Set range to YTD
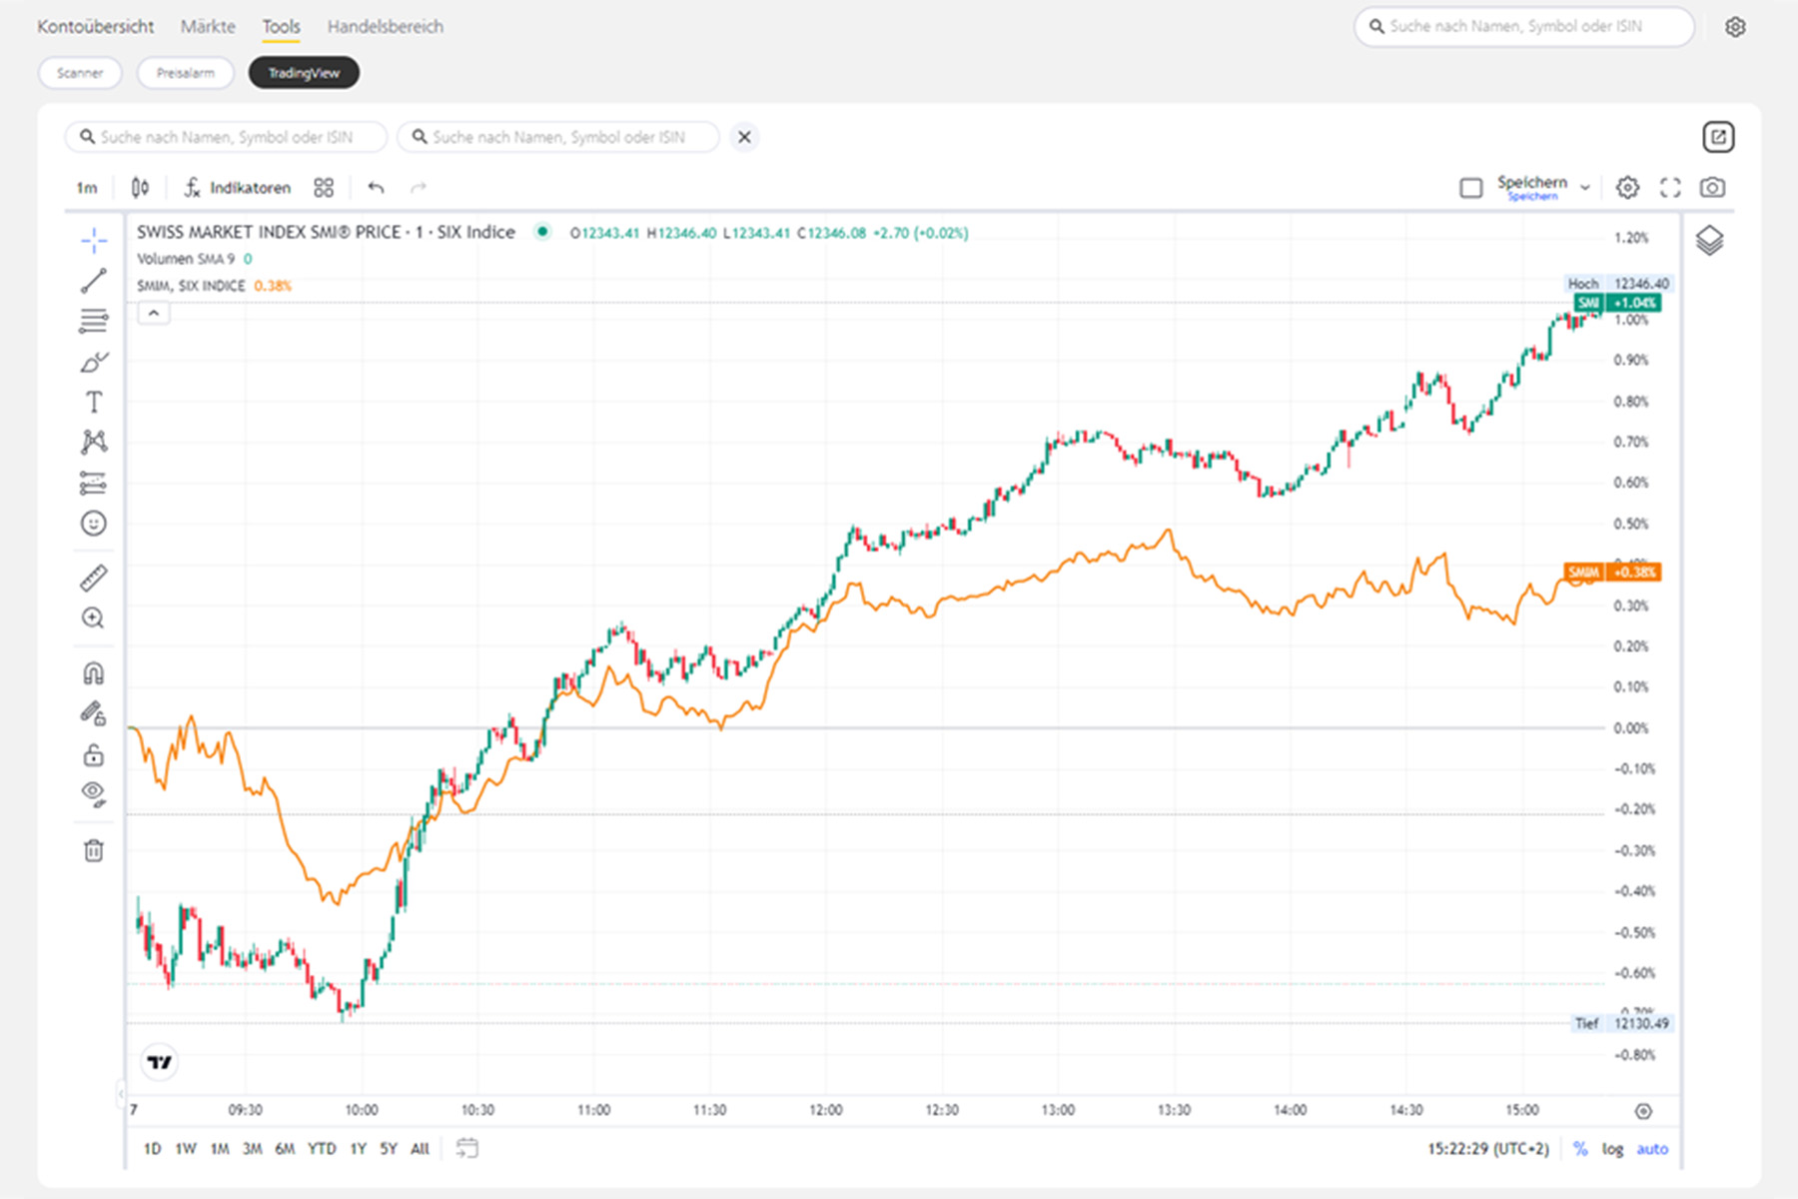 pos(322,1149)
